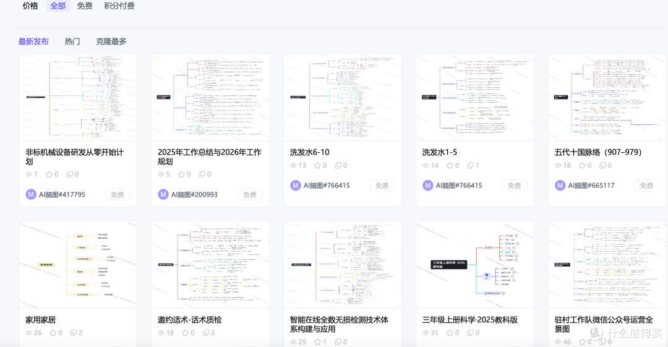Open thumbnail of 三年级上册科学·2025教科版
This screenshot has height=347, width=668.
pos(474,265)
